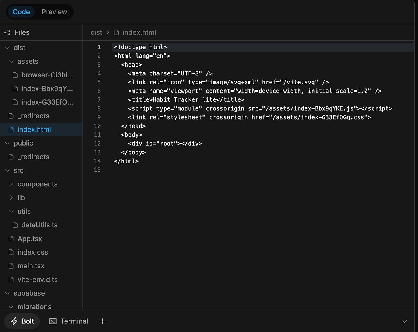The image size is (418, 332).
Task: Click dist in the breadcrumb path
Action: tap(96, 32)
